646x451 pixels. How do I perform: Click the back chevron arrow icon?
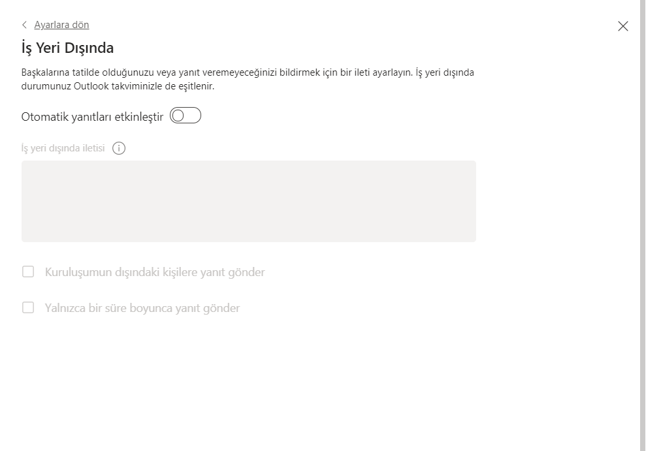pyautogui.click(x=25, y=25)
